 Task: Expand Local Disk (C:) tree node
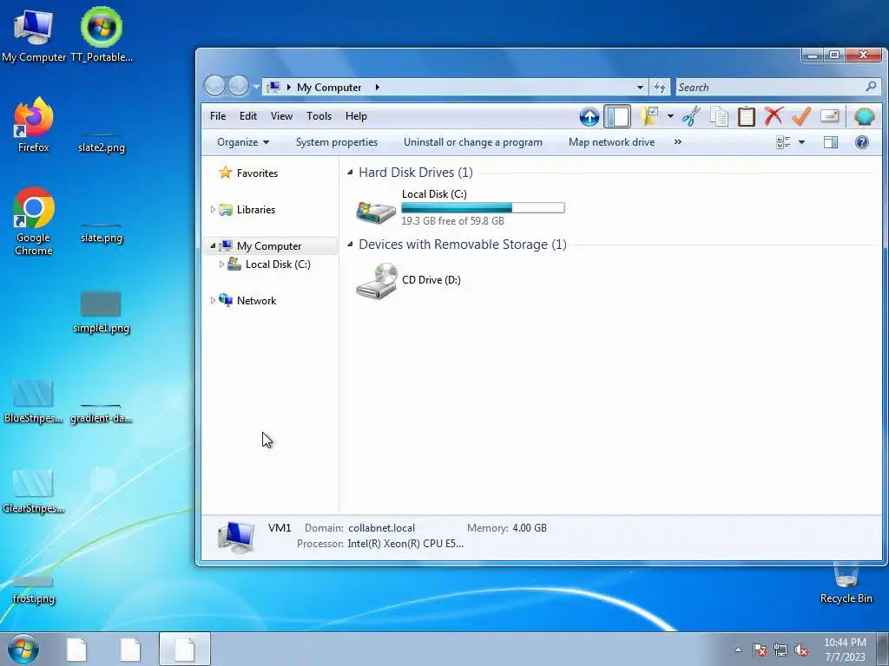click(x=221, y=264)
